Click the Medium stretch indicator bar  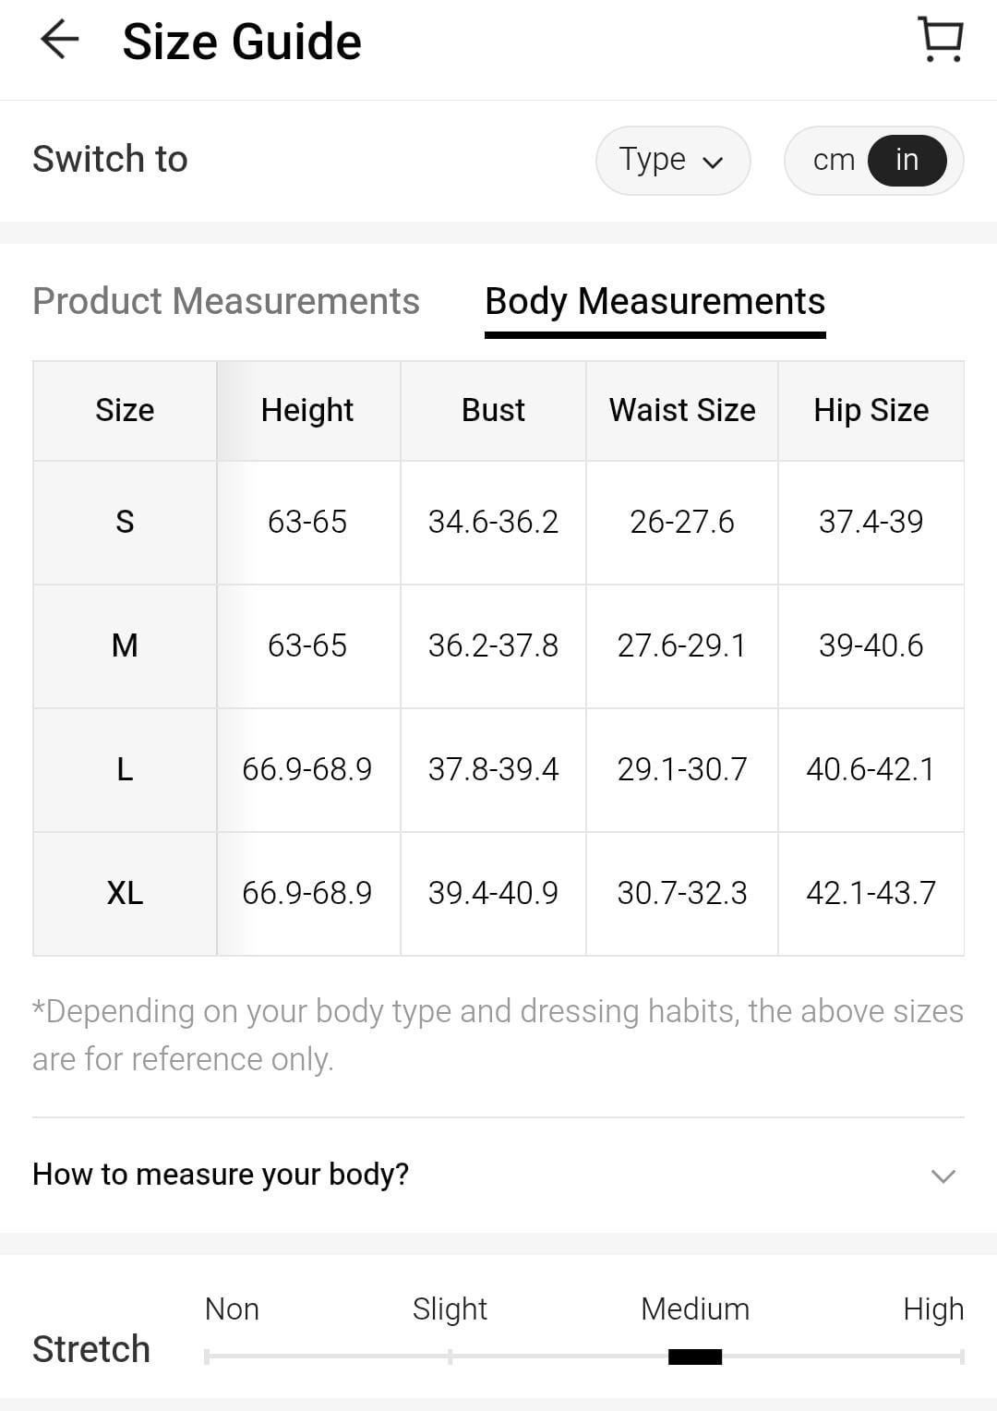(695, 1356)
